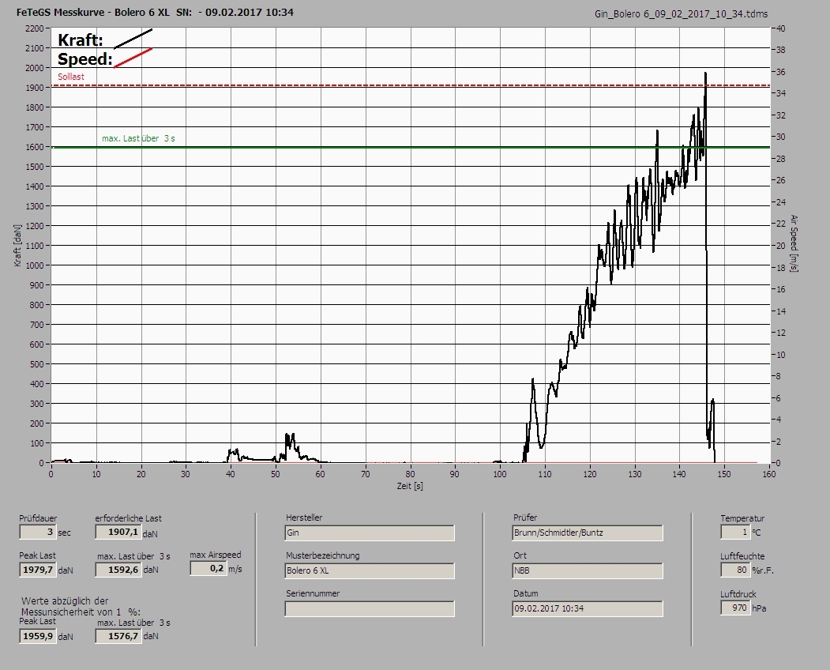Click the Zeit [s] axis label
The image size is (830, 670).
click(410, 486)
